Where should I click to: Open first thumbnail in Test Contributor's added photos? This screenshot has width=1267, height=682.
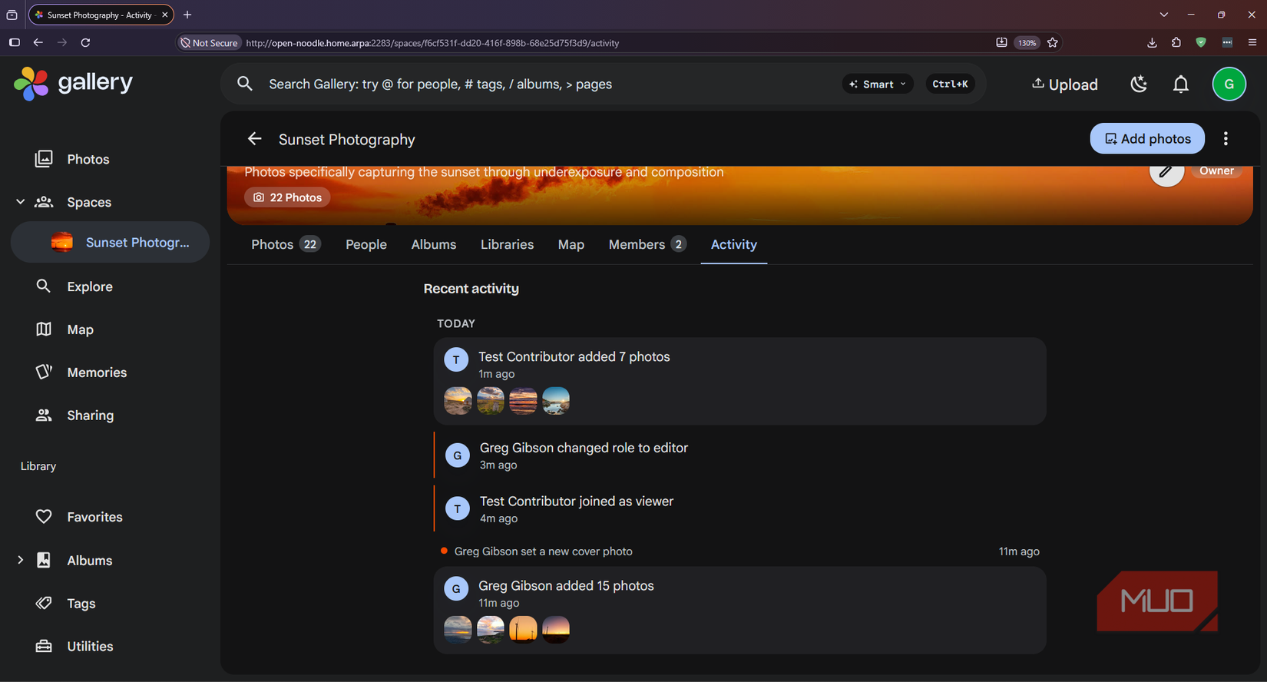pos(458,401)
